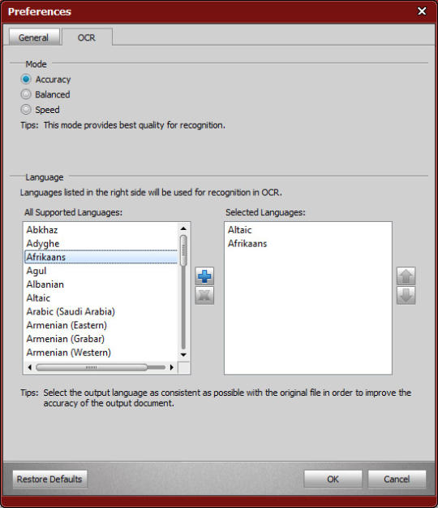Click horizontal scrollbar right arrow
This screenshot has height=508, width=438.
[172, 367]
